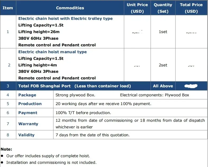Select the "All Above" cell
The image size is (208, 167).
[163, 86]
